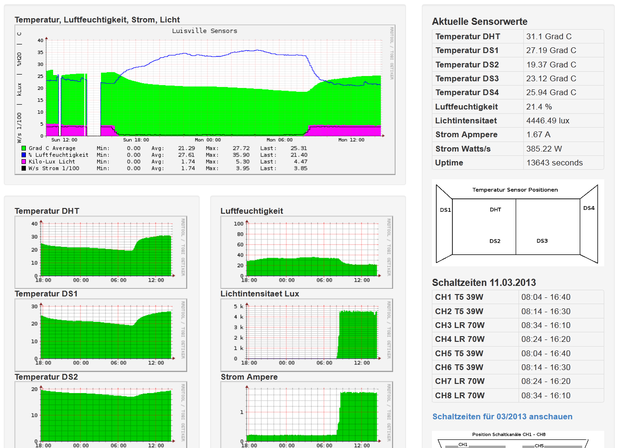Select the 'CH4 LR 70W' row label
The height and width of the screenshot is (448, 621).
pyautogui.click(x=460, y=339)
